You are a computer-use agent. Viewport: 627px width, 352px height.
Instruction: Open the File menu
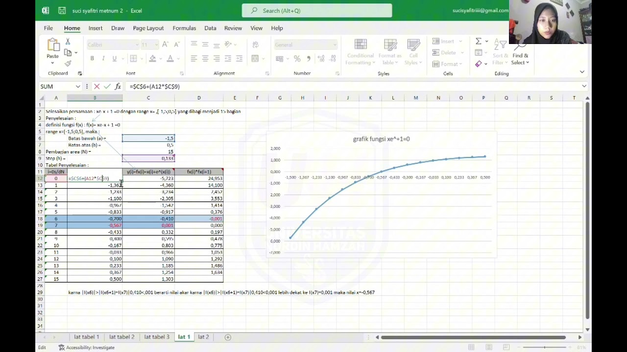click(x=48, y=28)
